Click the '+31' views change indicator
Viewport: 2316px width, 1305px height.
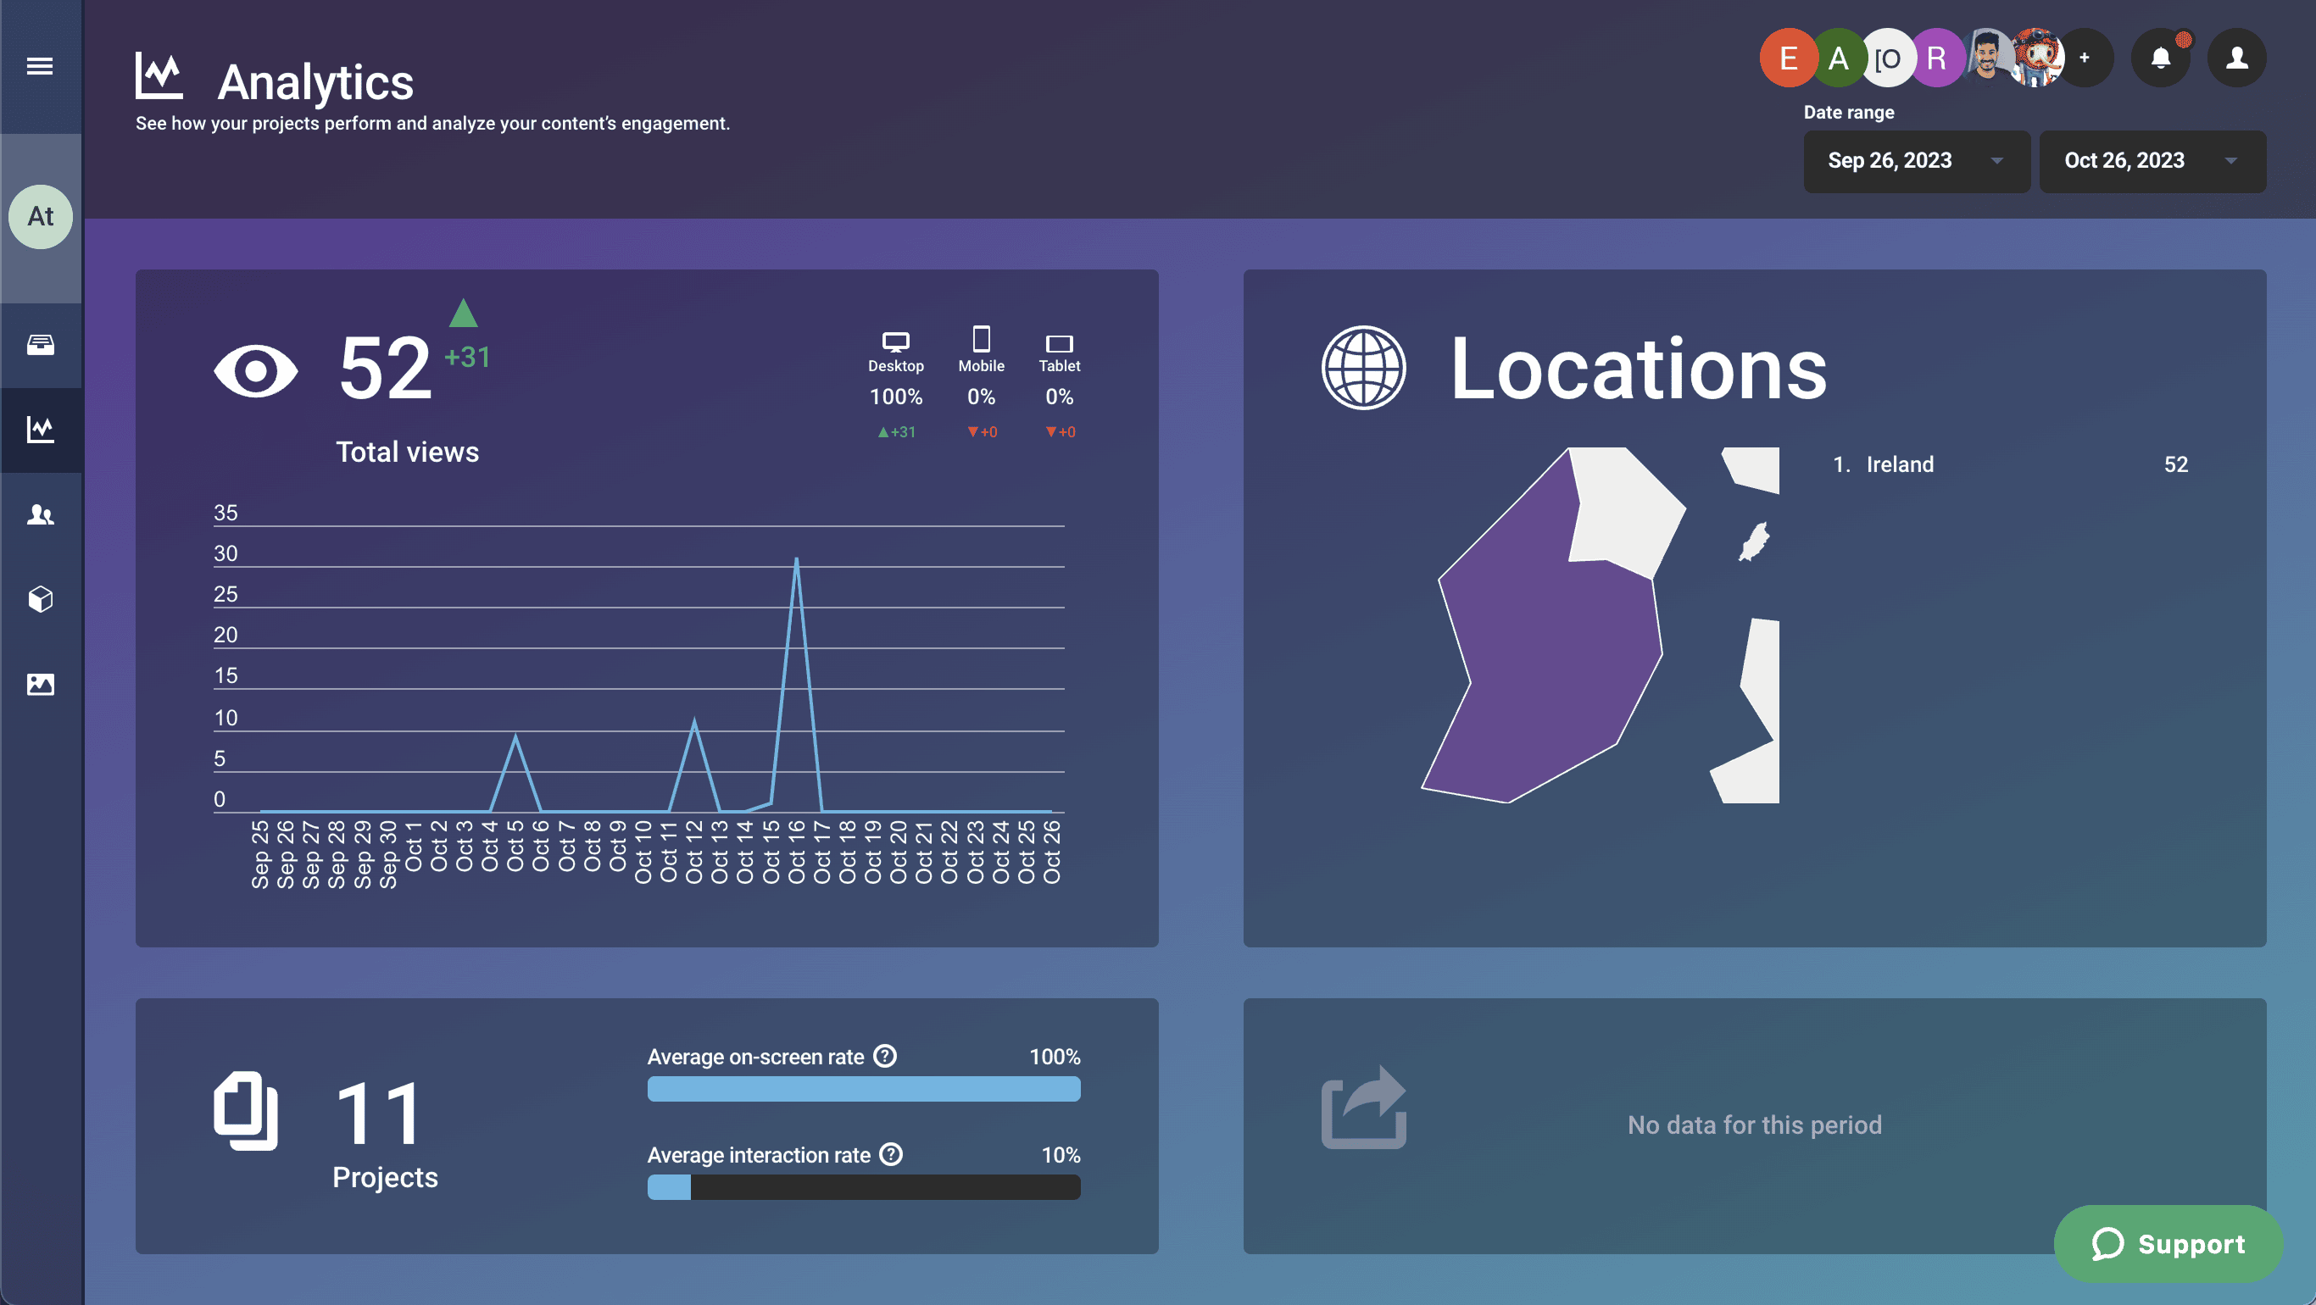coord(466,358)
